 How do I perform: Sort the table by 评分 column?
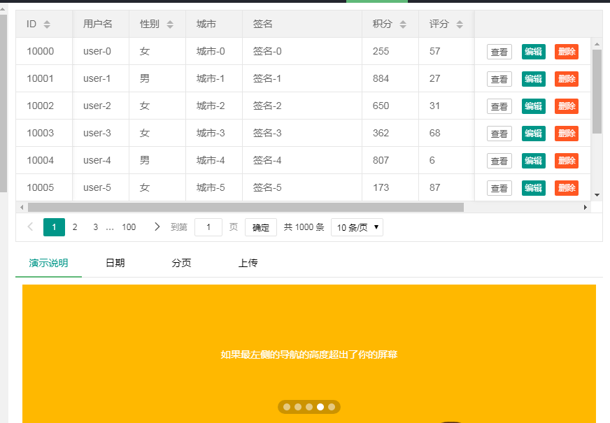(x=460, y=24)
